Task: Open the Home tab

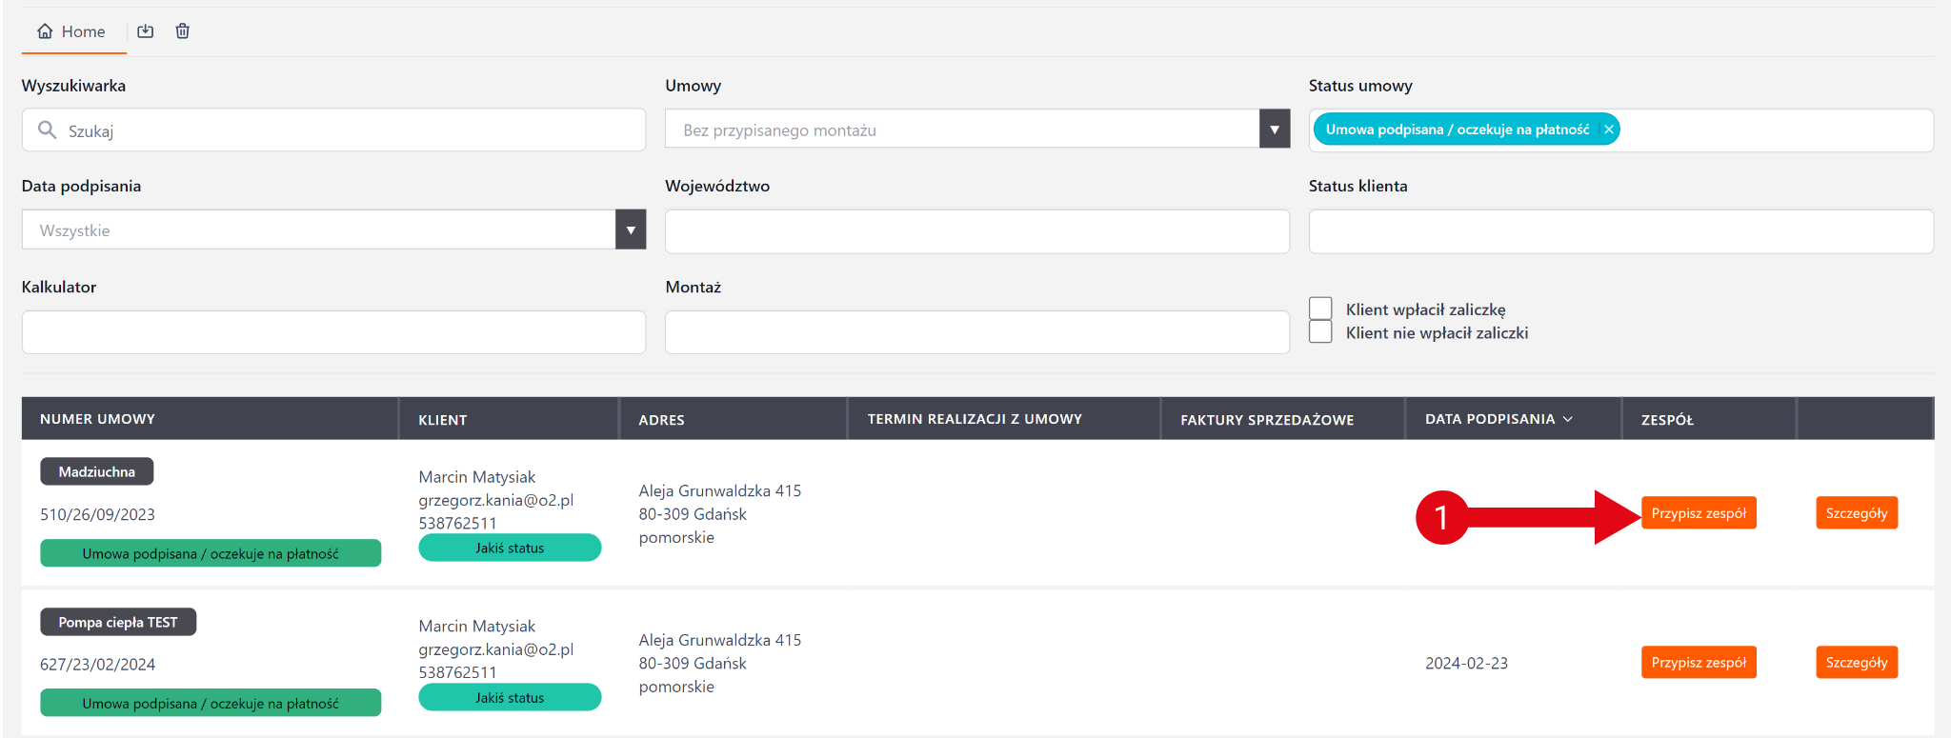Action: 72,31
